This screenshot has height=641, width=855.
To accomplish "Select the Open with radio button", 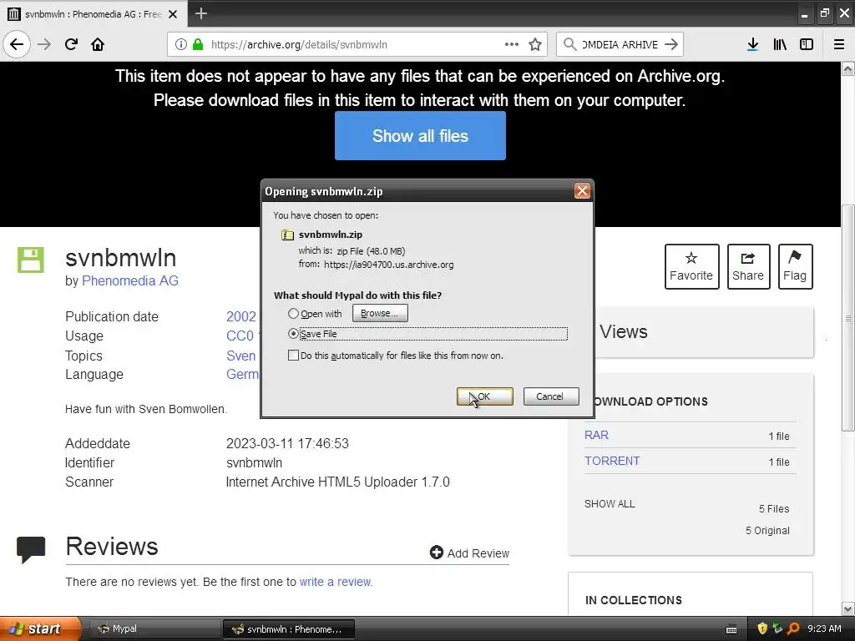I will click(293, 314).
